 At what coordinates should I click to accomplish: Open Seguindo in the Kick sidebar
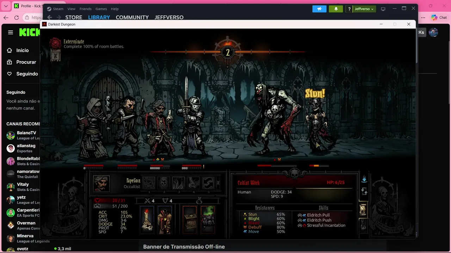coord(23,74)
